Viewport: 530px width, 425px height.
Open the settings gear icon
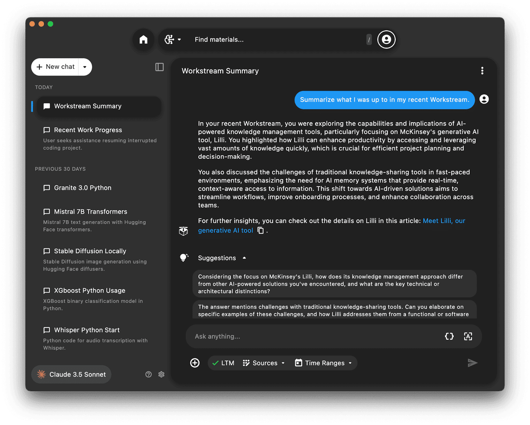click(x=161, y=374)
